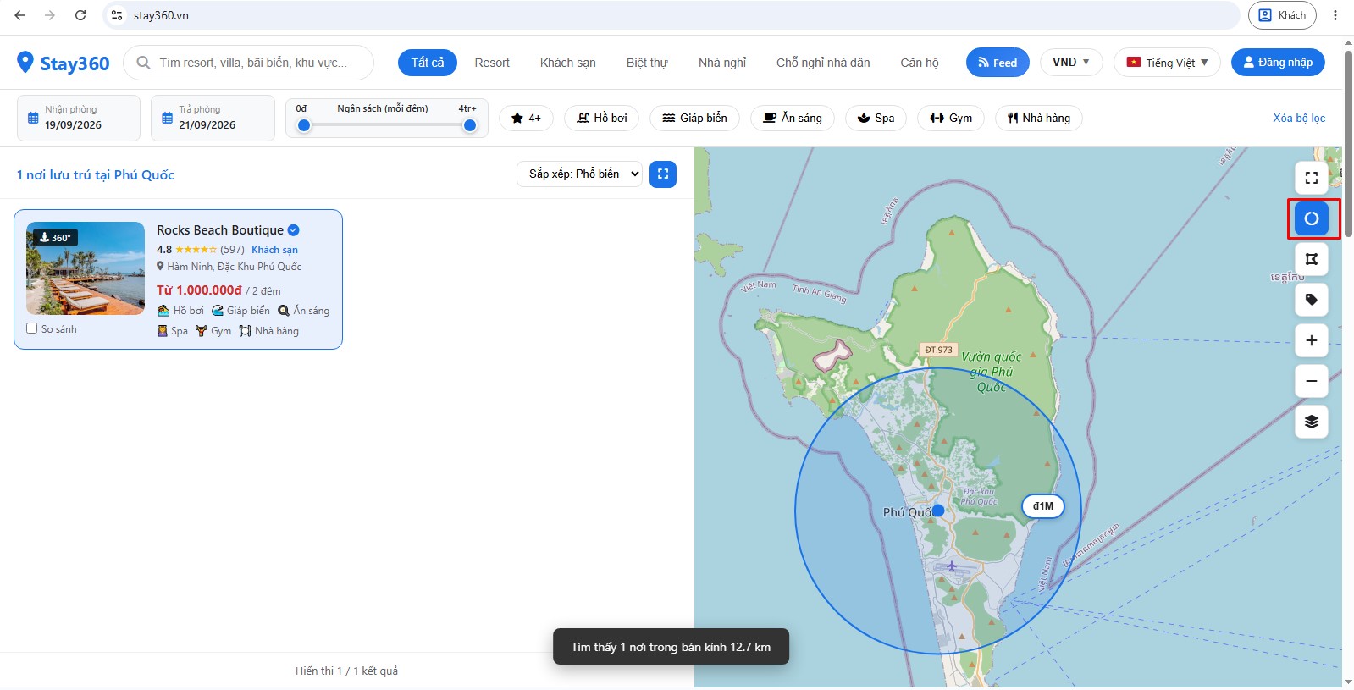Click the price tag map button

pyautogui.click(x=1312, y=300)
